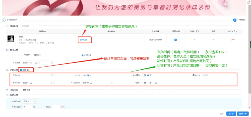The height and width of the screenshot is (117, 251).
Task: Click the 提交订单 button
Action: [x=243, y=113]
